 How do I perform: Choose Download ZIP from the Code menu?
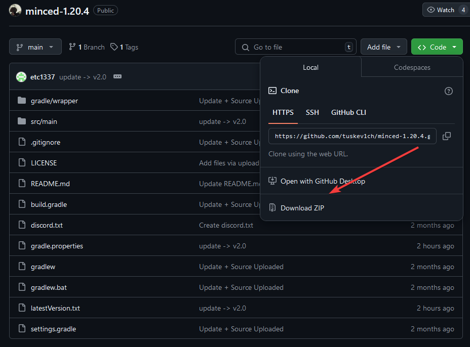tap(361, 208)
